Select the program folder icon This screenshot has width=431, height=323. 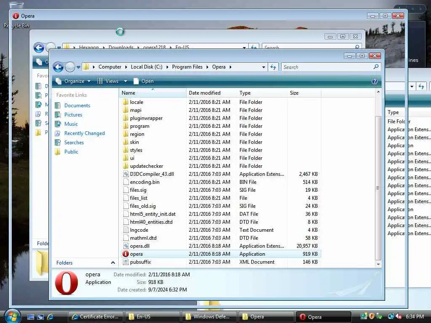[x=125, y=126]
